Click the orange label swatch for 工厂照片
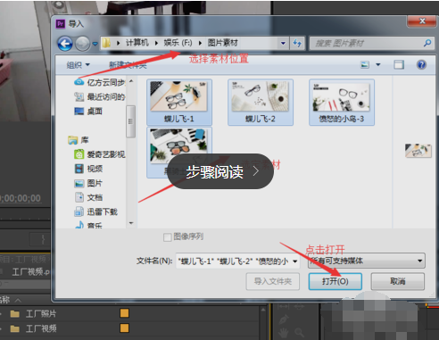 [124, 313]
